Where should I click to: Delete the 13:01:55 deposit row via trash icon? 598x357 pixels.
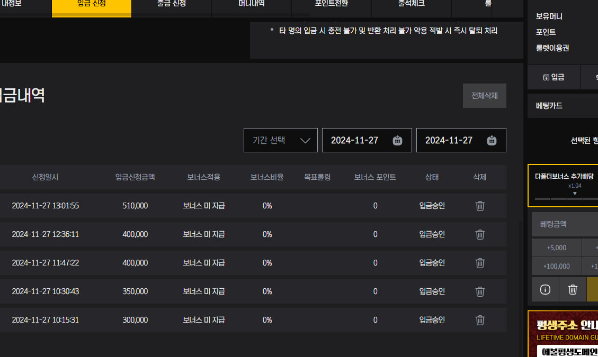(x=480, y=206)
